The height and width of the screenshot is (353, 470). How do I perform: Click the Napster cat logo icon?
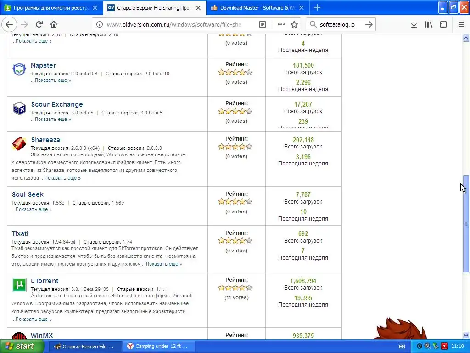tap(19, 69)
